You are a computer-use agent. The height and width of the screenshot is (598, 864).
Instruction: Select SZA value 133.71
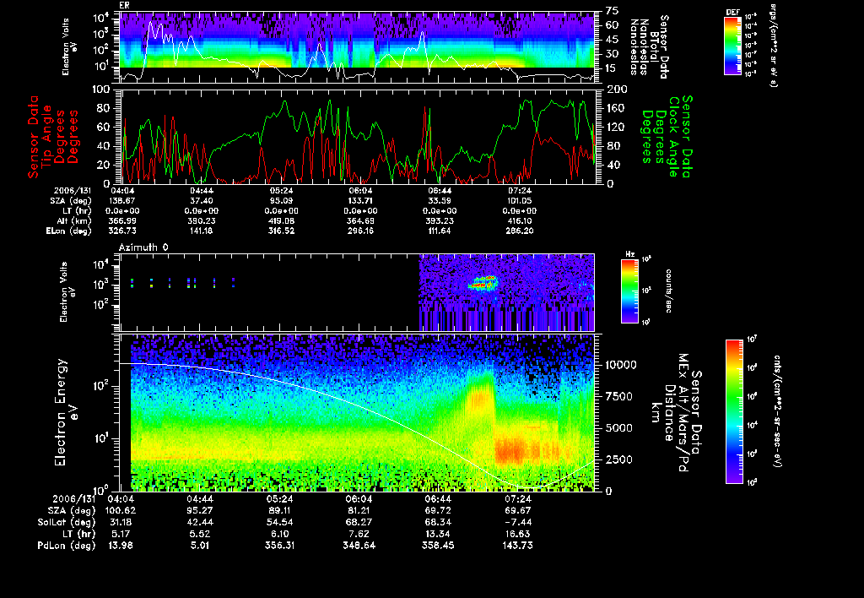tap(360, 201)
